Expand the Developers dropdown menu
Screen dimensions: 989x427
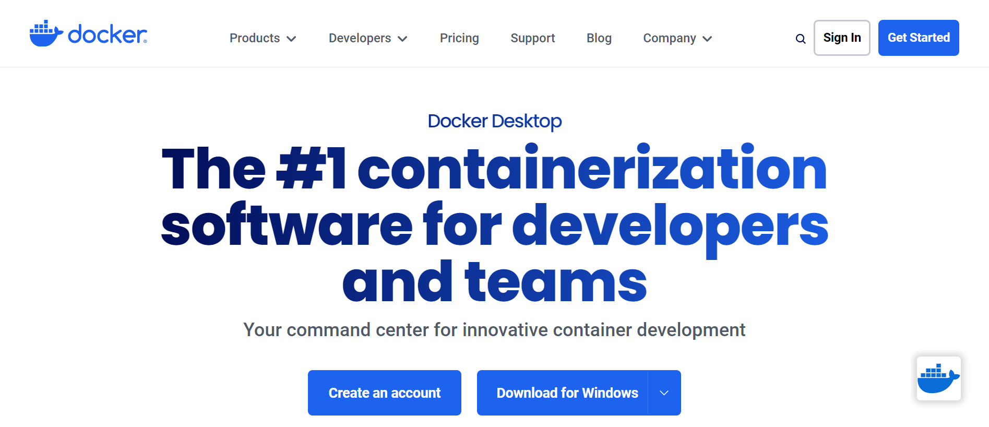(x=368, y=38)
